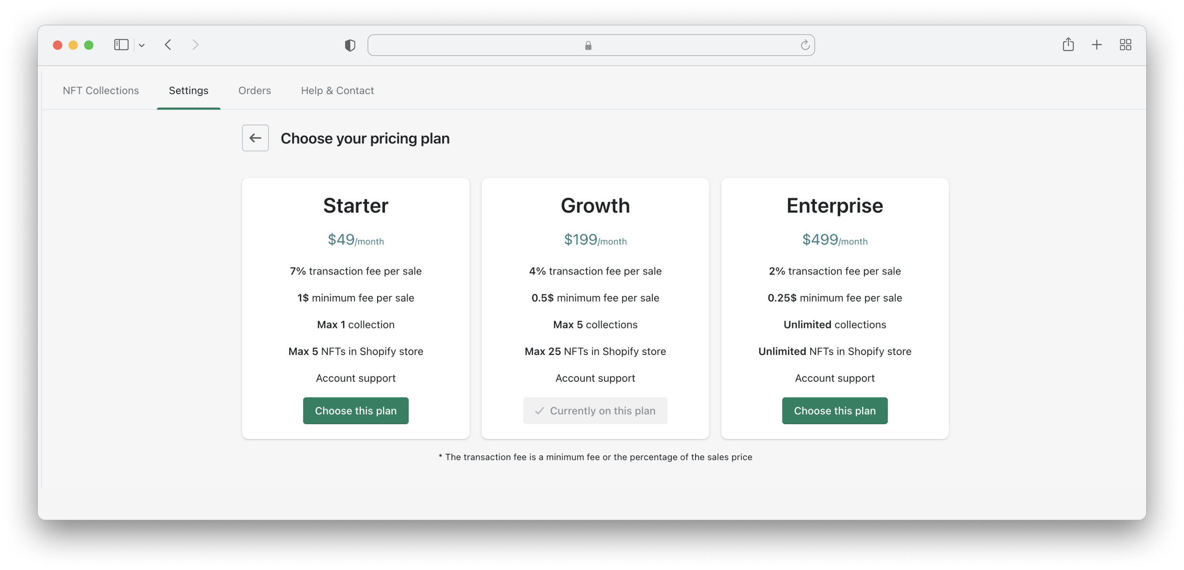Expand the browser tab list dropdown
The image size is (1184, 570).
[141, 44]
